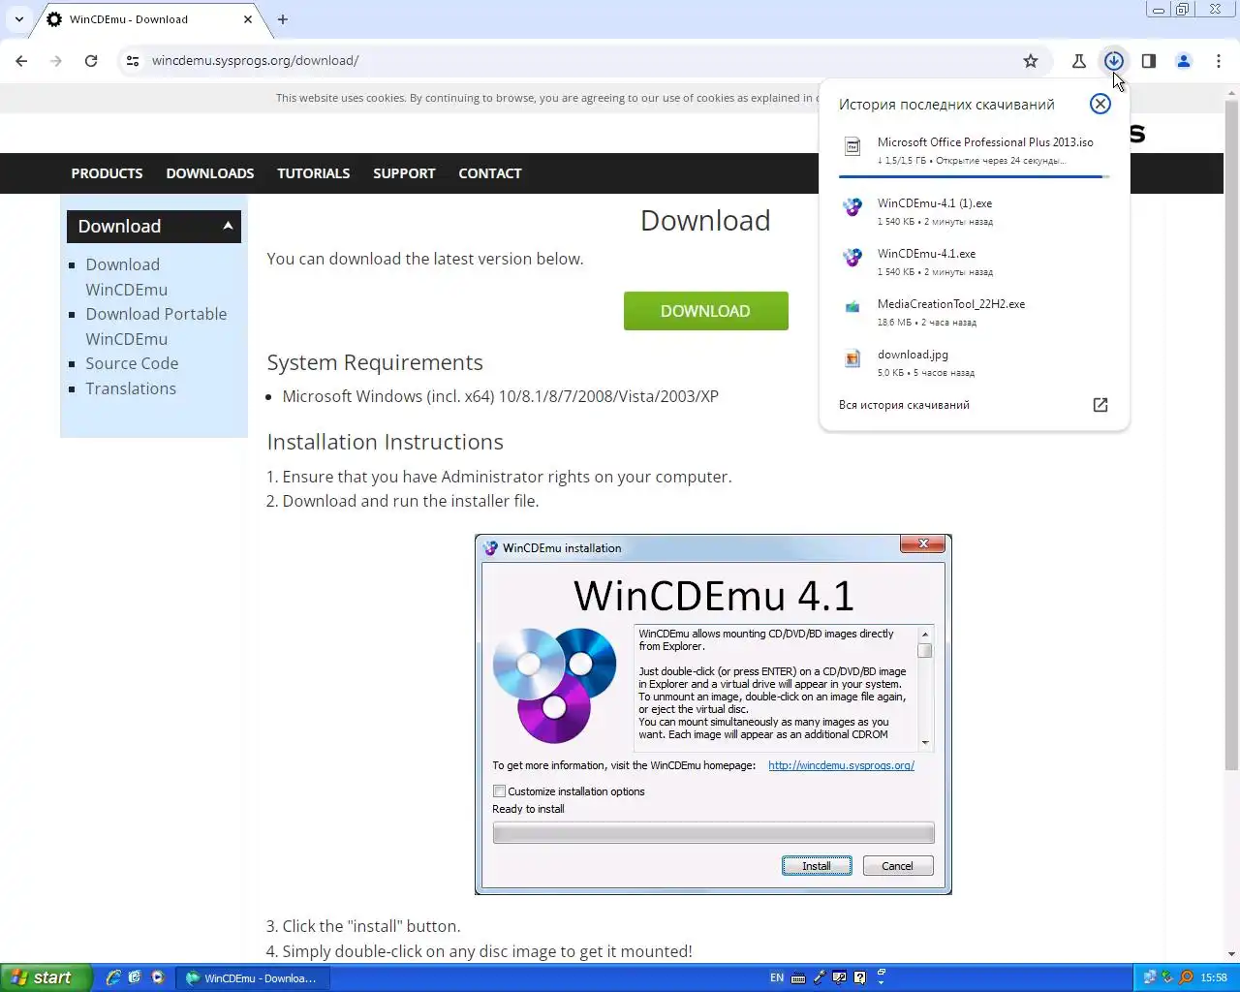The image size is (1240, 992).
Task: Click 'Вся история скачиваний' link
Action: pos(904,405)
